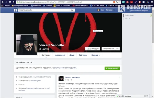The width and height of the screenshot is (154, 98).
Task: Expand the Більше dropdown tab
Action: (x=96, y=55)
